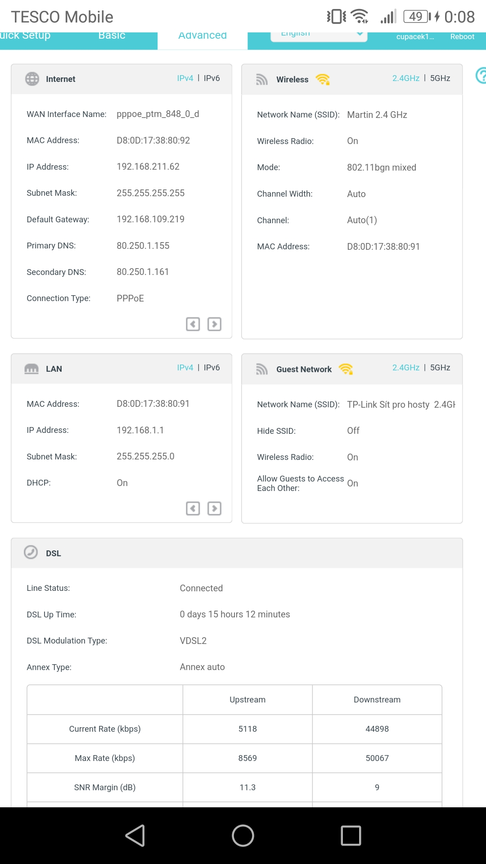Screen dimensions: 486x864
Task: Click the LAN port icon
Action: 31,369
